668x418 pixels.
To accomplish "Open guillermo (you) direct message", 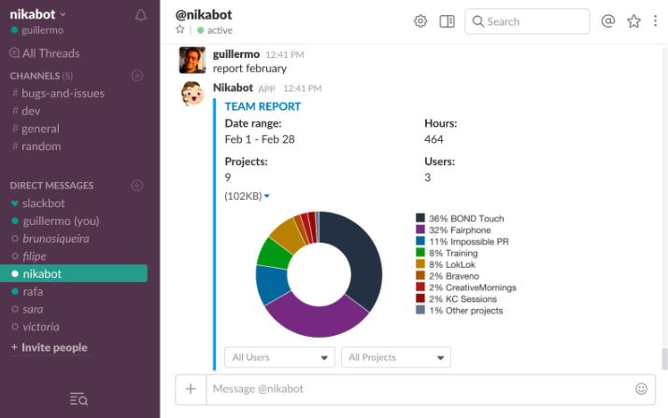I will tap(55, 221).
